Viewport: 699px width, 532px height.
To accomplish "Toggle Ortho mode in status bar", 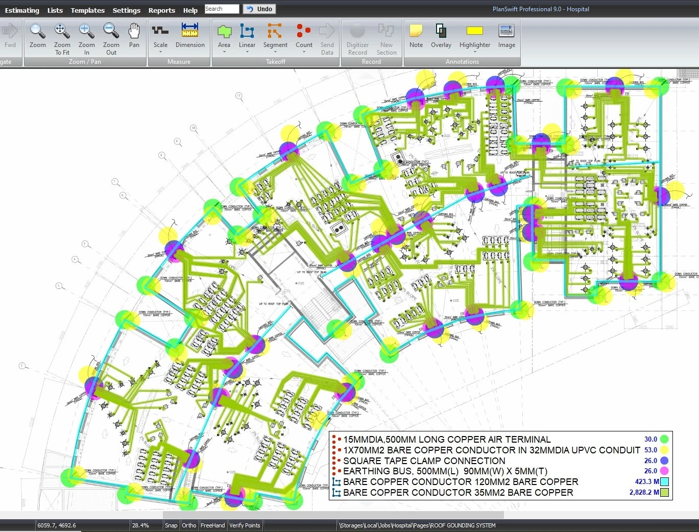I will [x=189, y=525].
